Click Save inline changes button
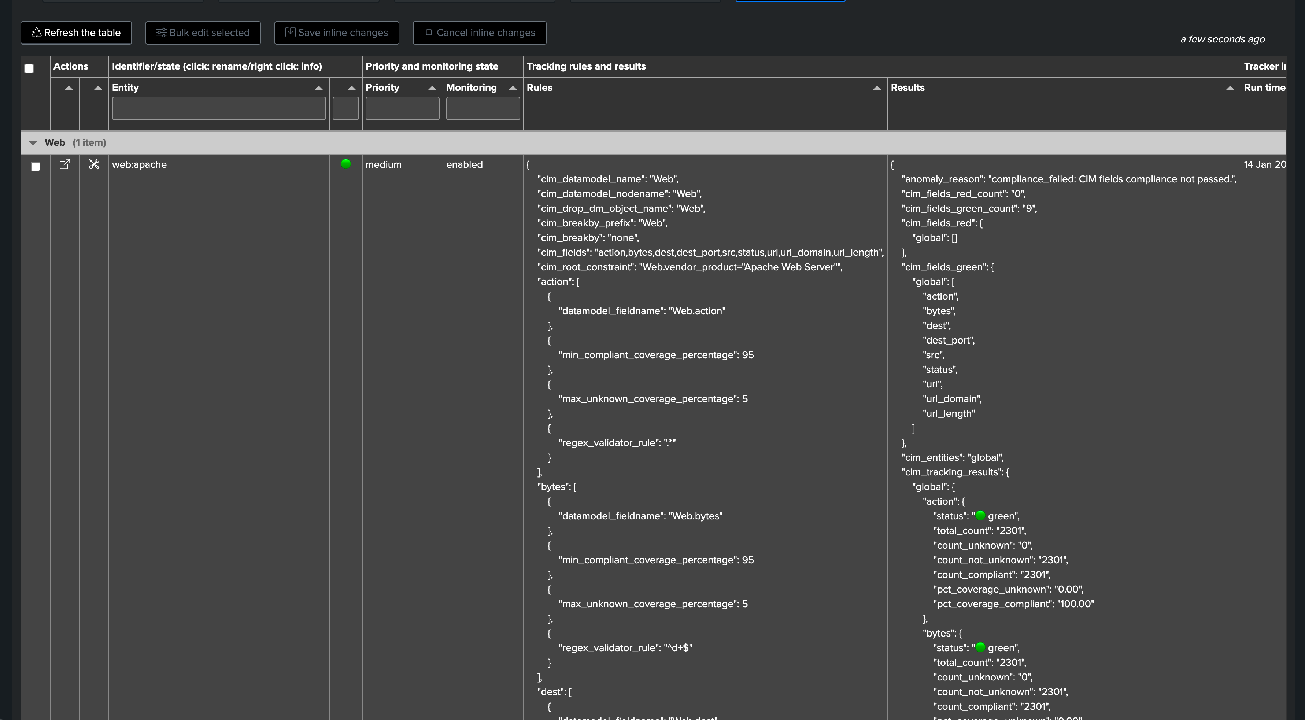The height and width of the screenshot is (720, 1305). [x=336, y=33]
